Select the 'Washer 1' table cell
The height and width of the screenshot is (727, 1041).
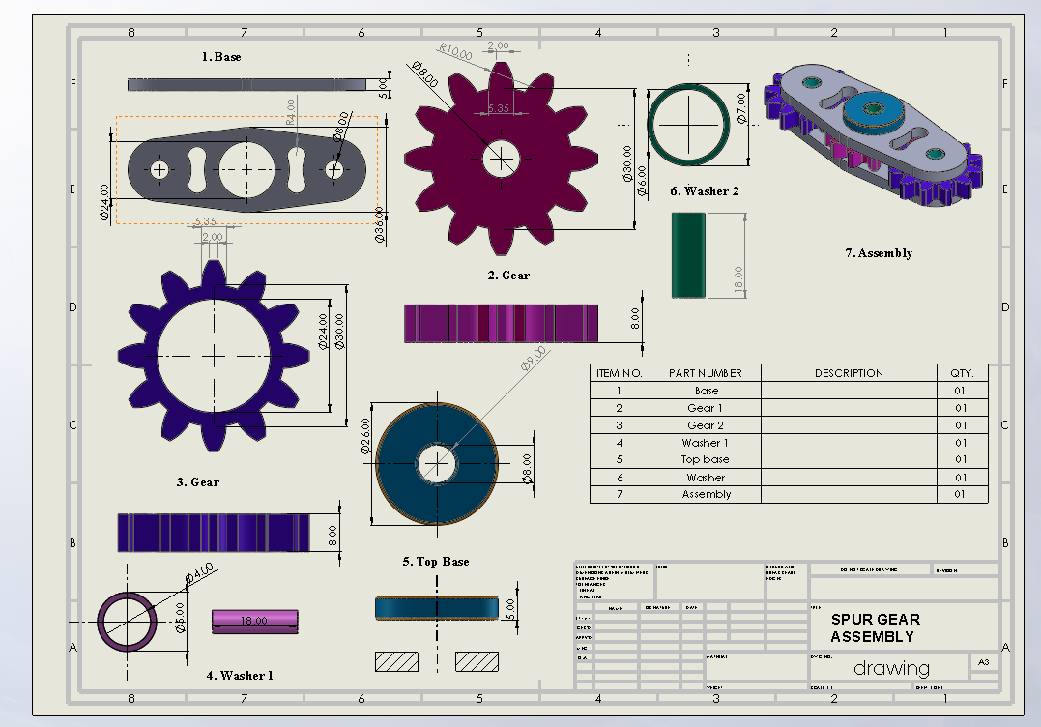tap(706, 443)
